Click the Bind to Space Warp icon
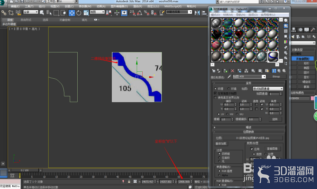This screenshot has width=317, height=189. tap(18, 13)
